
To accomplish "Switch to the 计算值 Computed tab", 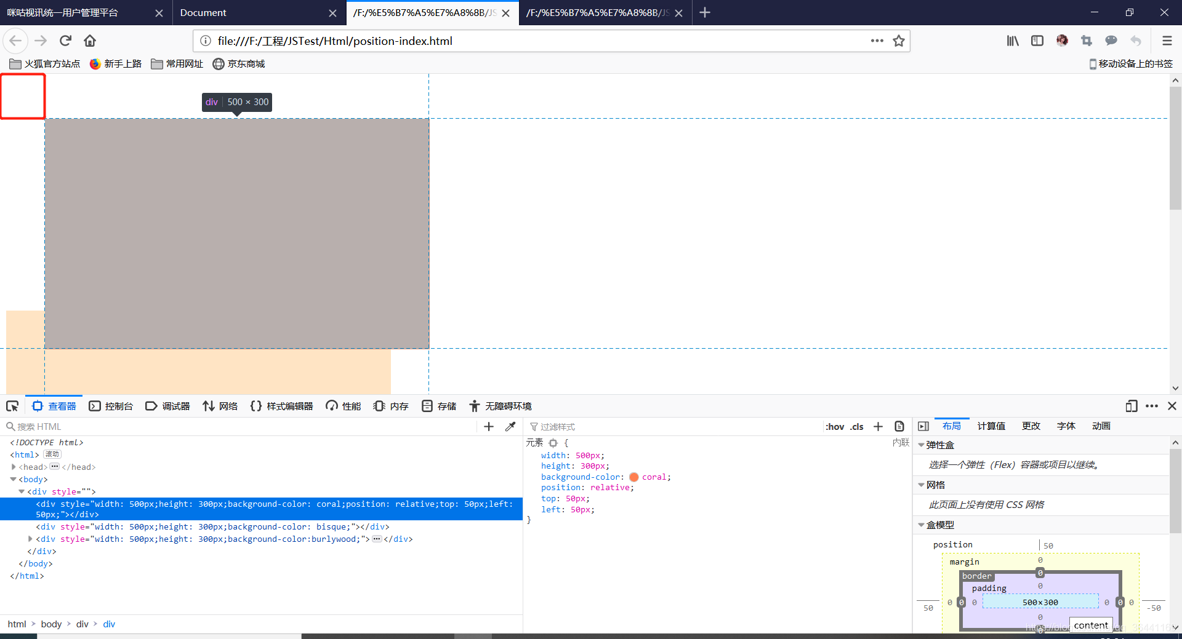I will [x=991, y=426].
